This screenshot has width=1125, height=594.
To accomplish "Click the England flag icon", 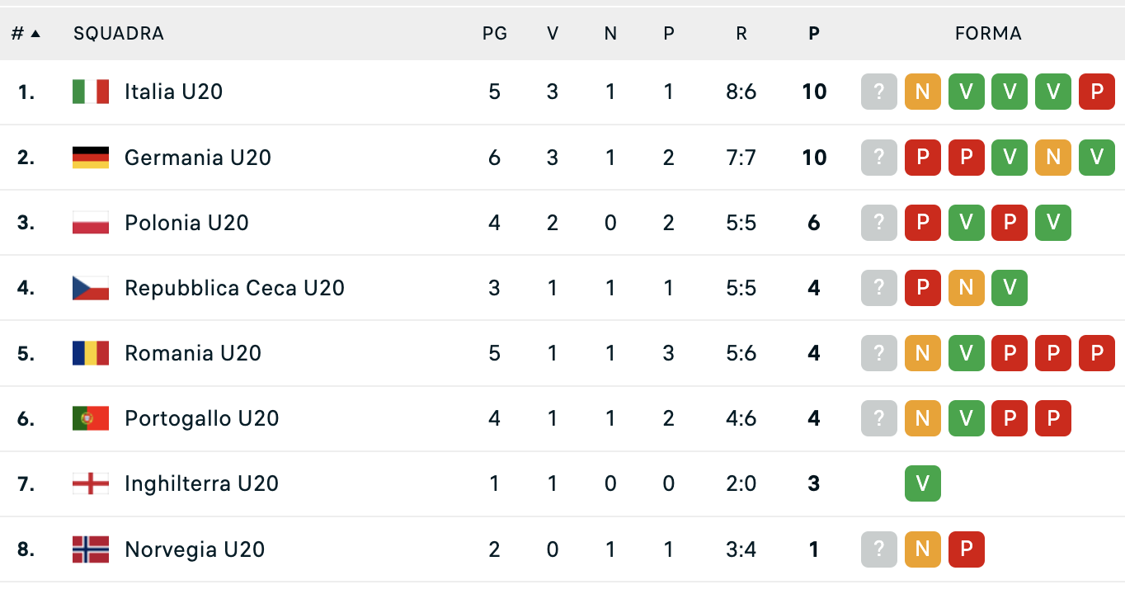I will [x=91, y=483].
